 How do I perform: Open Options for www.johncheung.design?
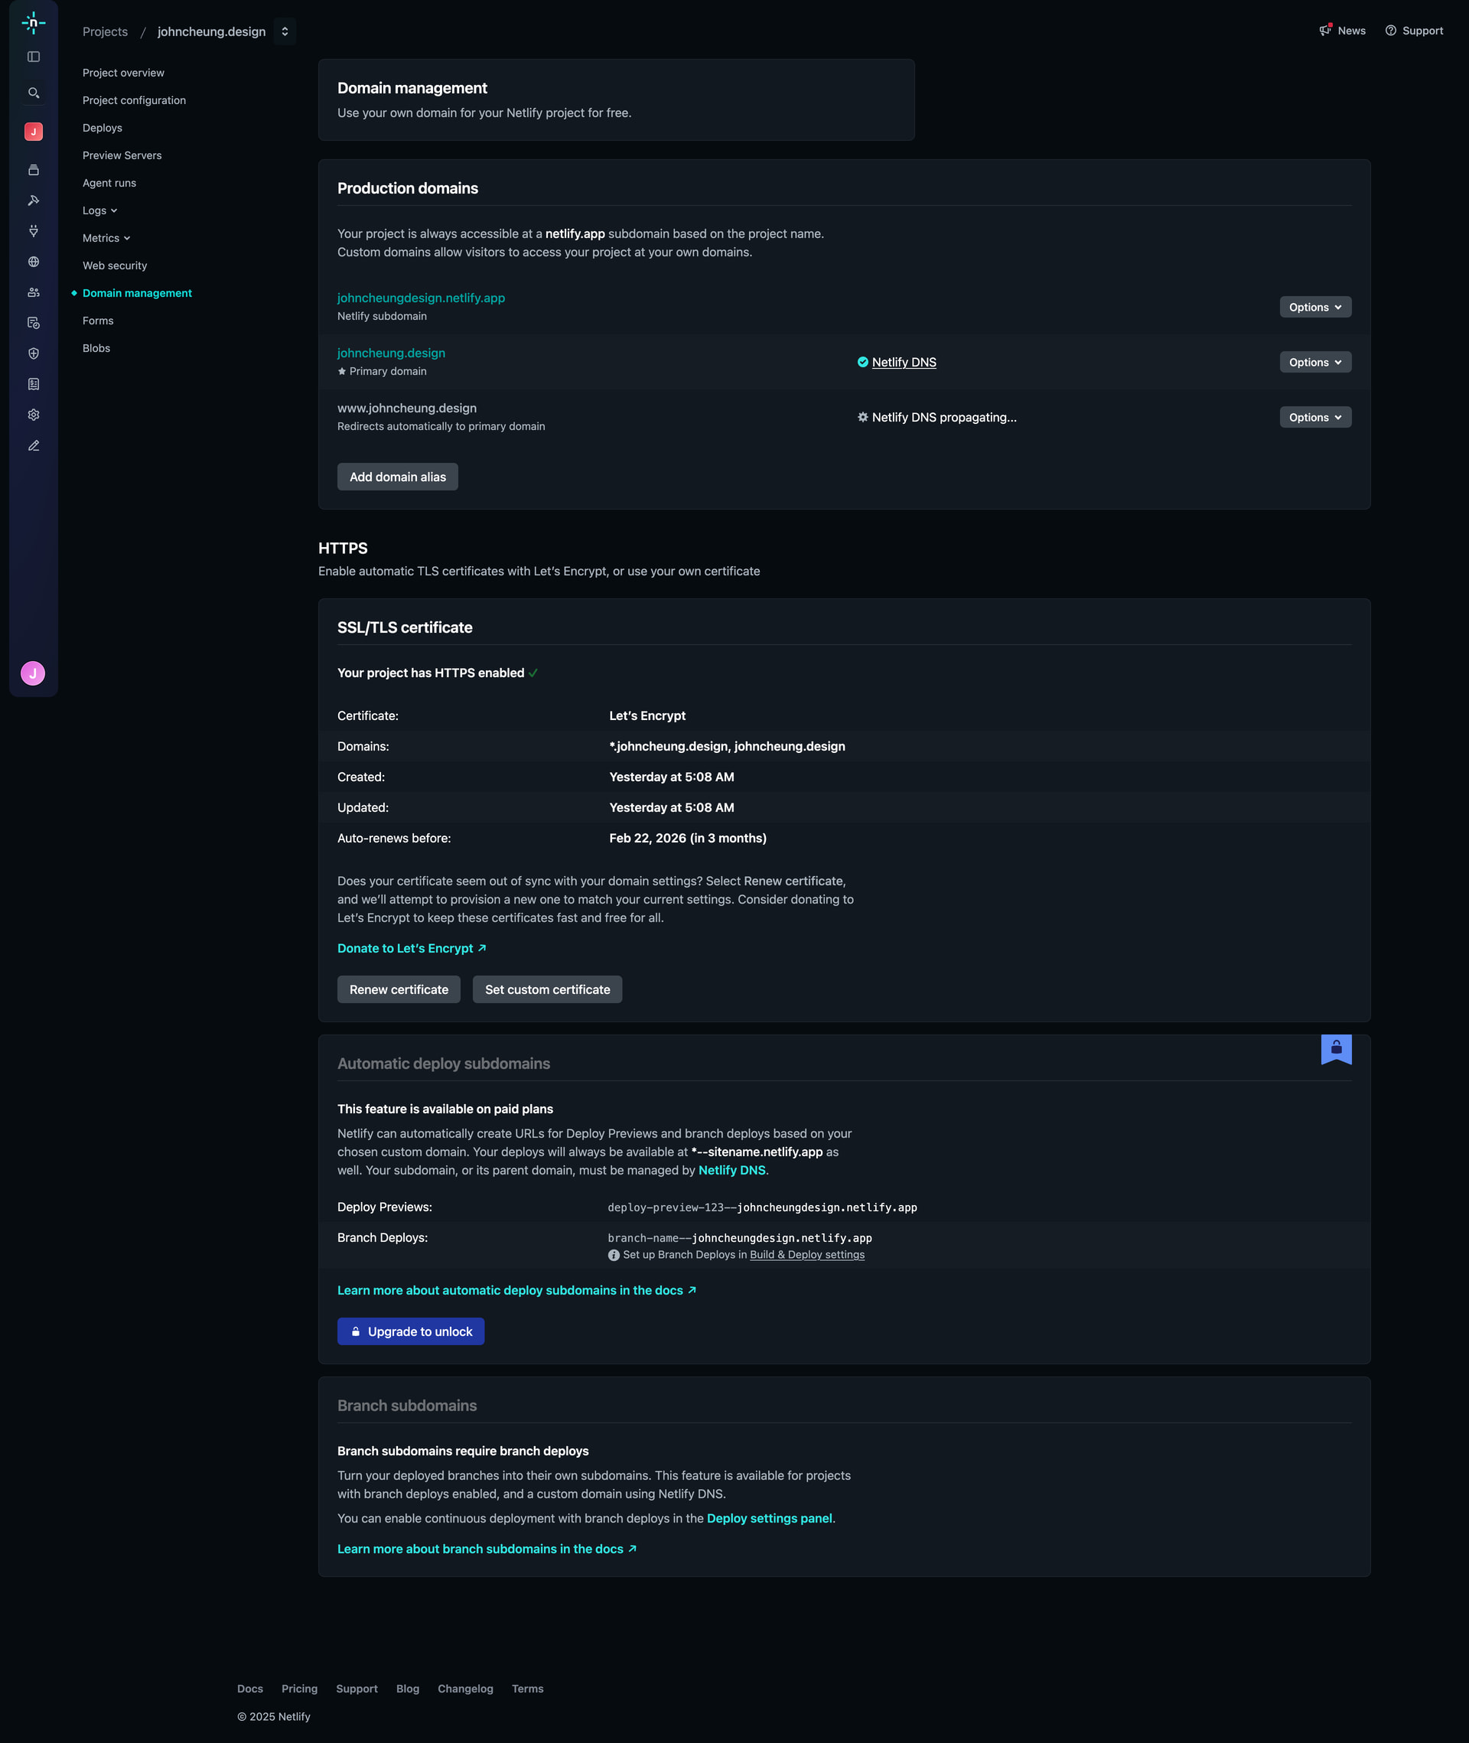pos(1315,417)
